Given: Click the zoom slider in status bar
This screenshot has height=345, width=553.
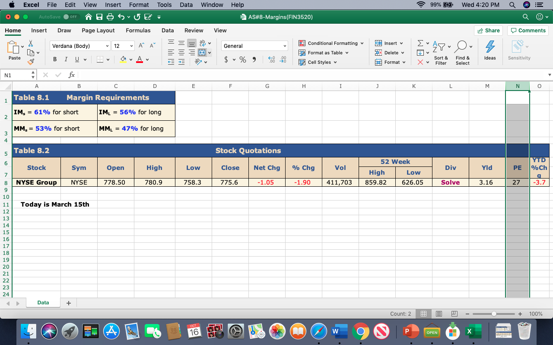Looking at the screenshot, I should click(494, 314).
